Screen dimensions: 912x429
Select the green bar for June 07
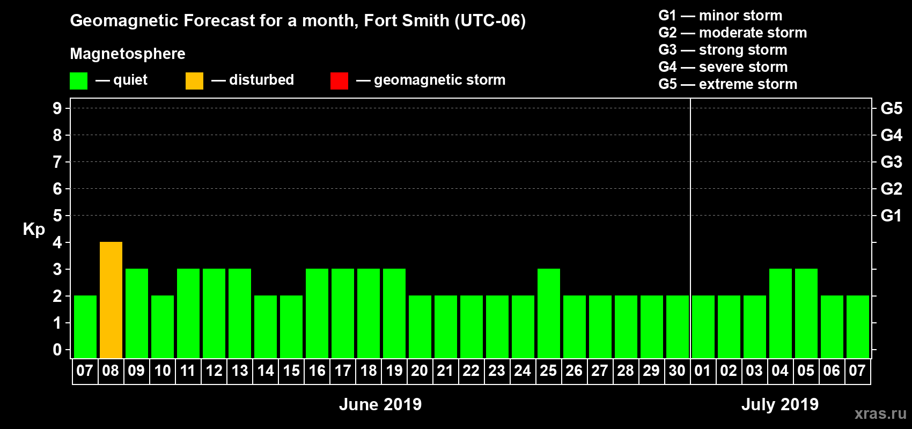[85, 327]
